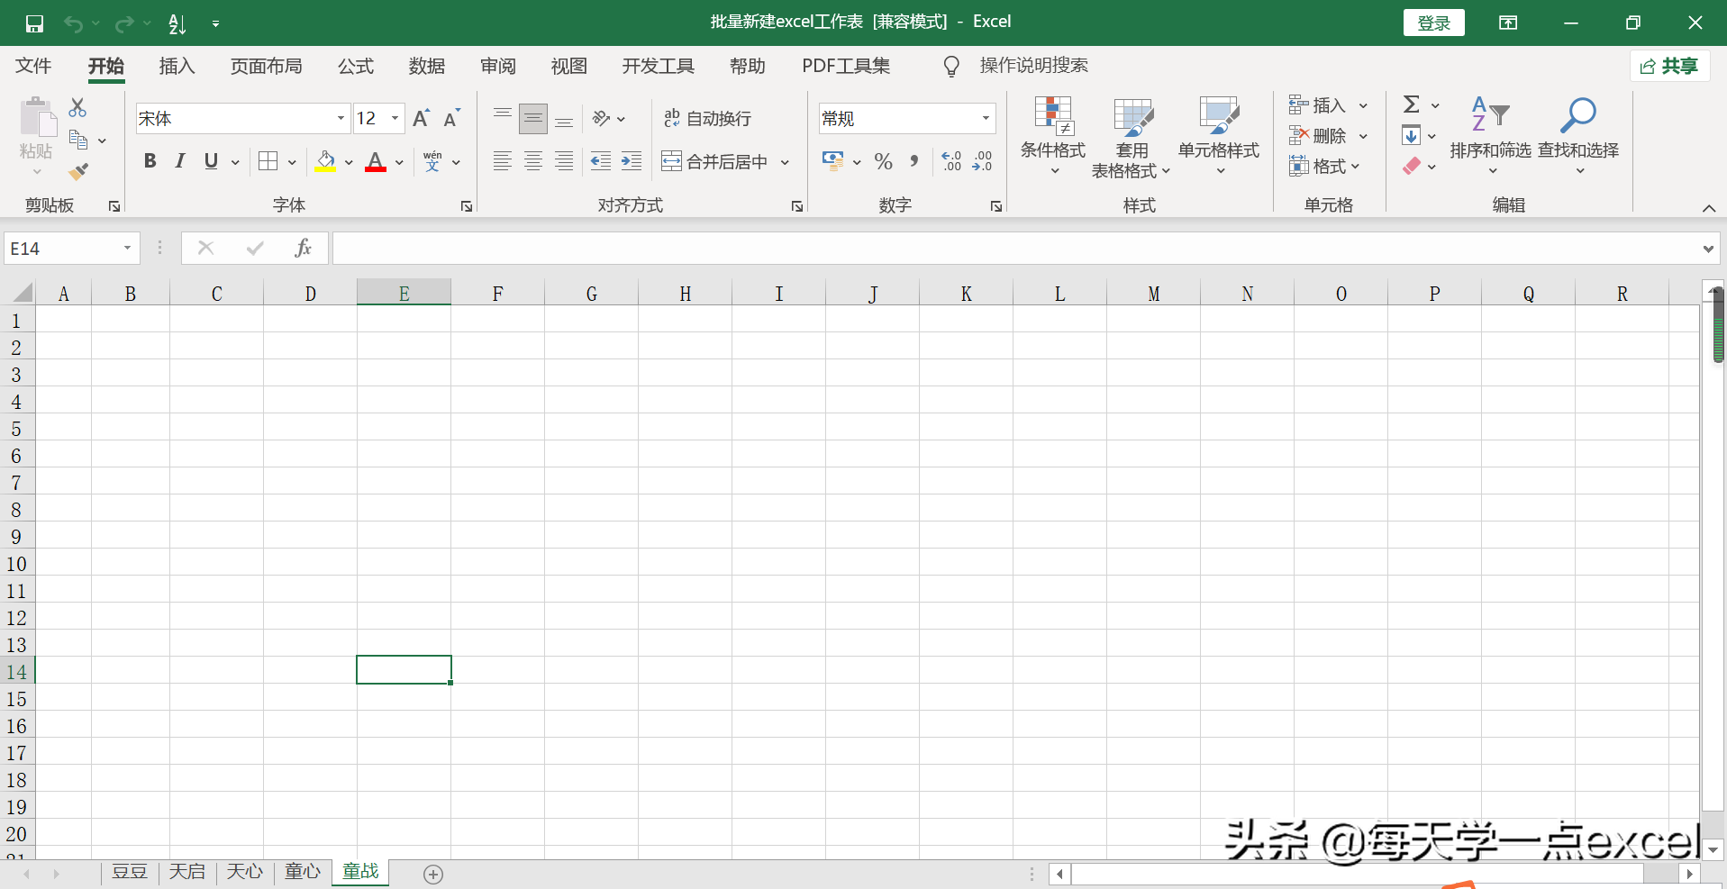1727x889 pixels.
Task: Click the Clear eraser icon
Action: (x=1412, y=166)
